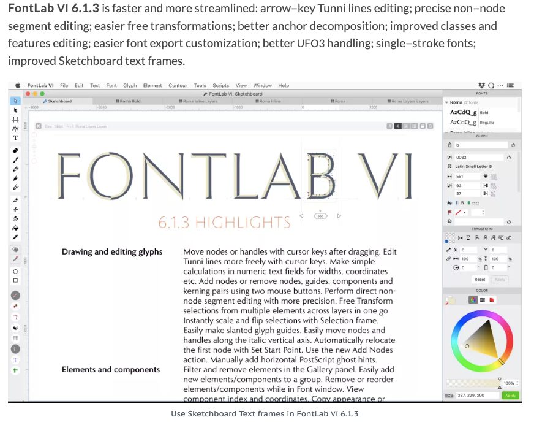
Task: Open the Dropbox menu bar icon
Action: click(x=481, y=85)
